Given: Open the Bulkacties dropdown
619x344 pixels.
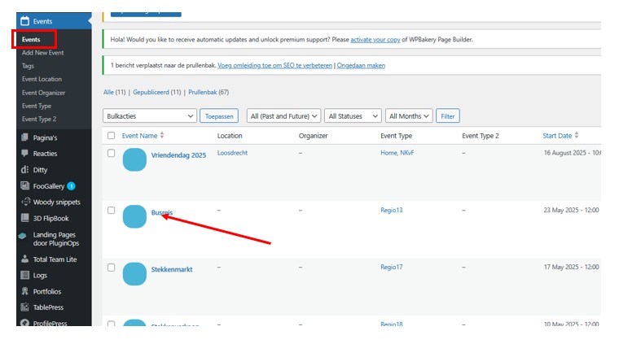Looking at the screenshot, I should pos(150,115).
